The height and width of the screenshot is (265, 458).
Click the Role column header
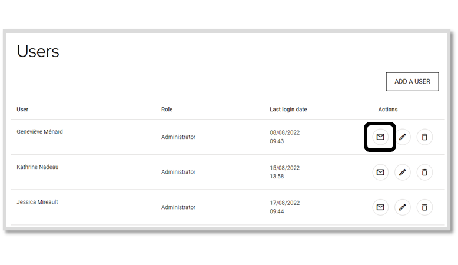(x=167, y=110)
